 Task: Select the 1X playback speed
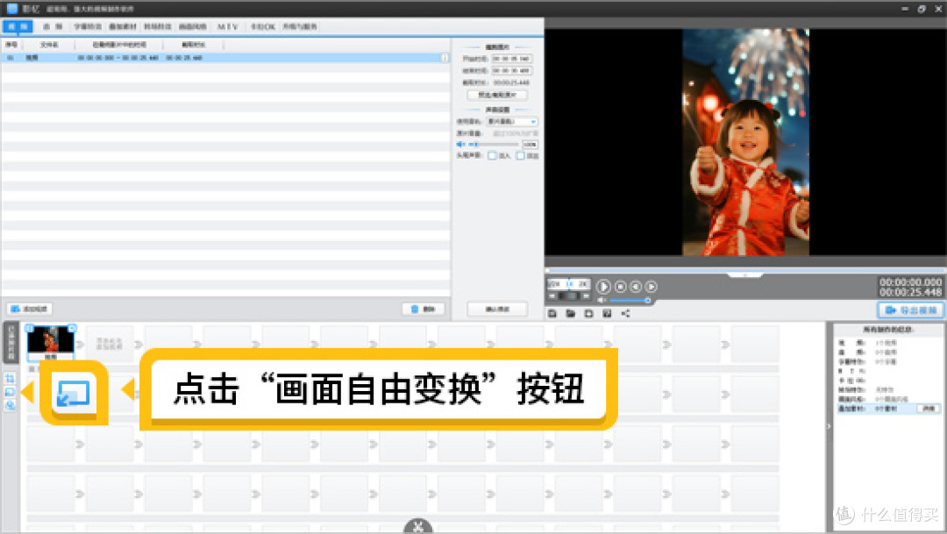(569, 284)
